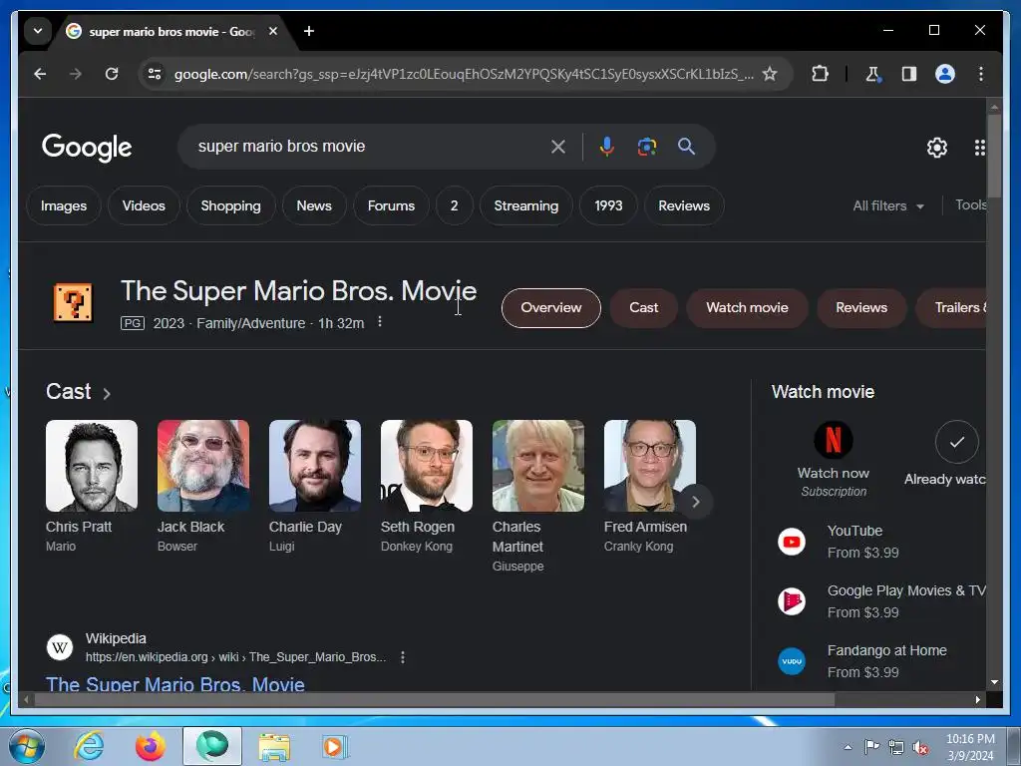
Task: Select the 1993 filter chip
Action: pos(608,205)
